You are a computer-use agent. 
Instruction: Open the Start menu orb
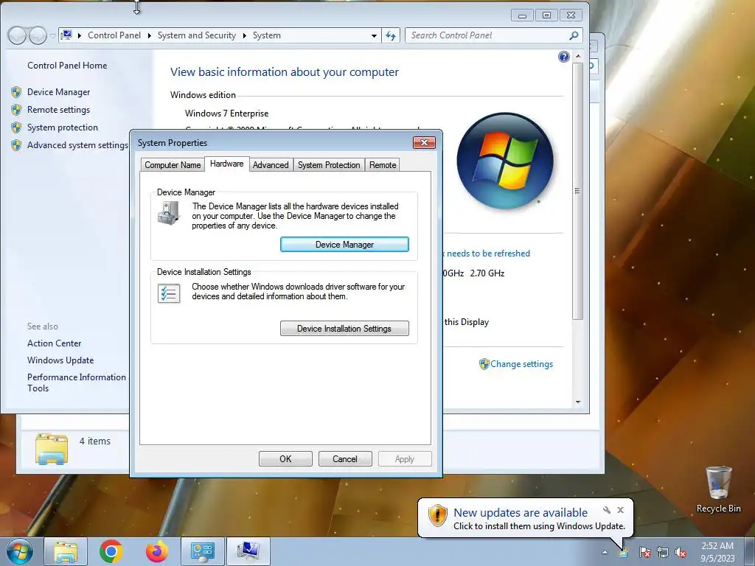20,551
